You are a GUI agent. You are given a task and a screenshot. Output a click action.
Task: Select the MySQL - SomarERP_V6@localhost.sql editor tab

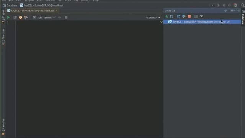(33, 11)
